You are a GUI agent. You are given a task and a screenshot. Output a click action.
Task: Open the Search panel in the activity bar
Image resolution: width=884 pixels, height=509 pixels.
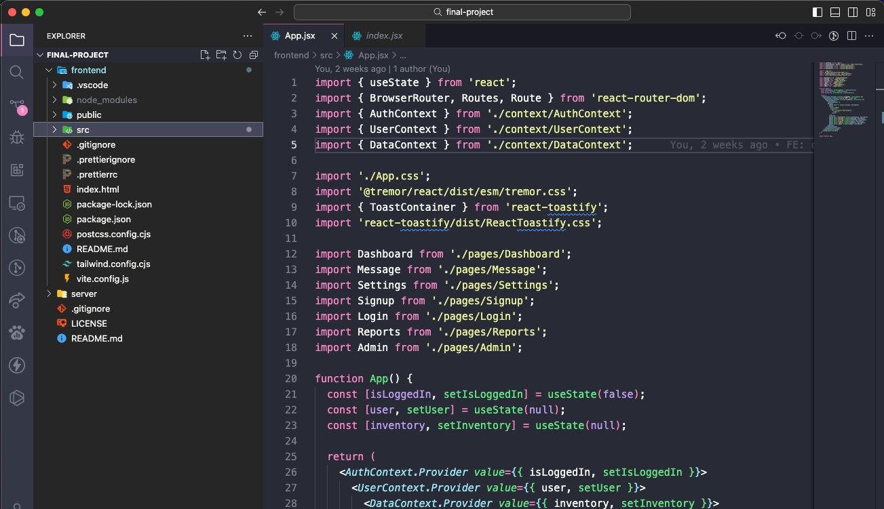17,72
